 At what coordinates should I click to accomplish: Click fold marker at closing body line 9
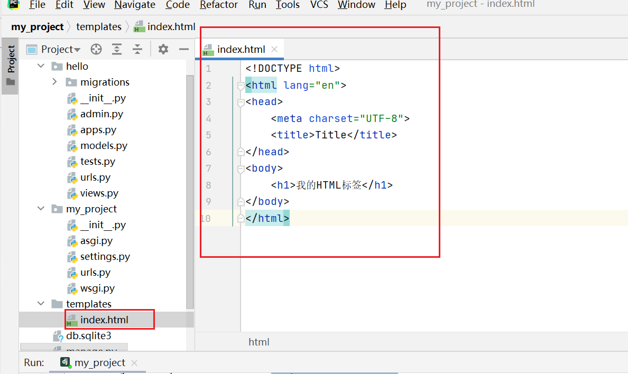(x=241, y=201)
